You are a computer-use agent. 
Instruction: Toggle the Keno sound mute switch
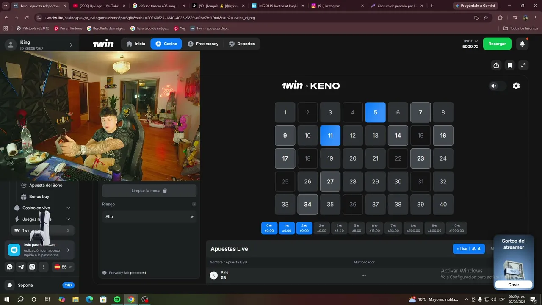[x=498, y=86]
